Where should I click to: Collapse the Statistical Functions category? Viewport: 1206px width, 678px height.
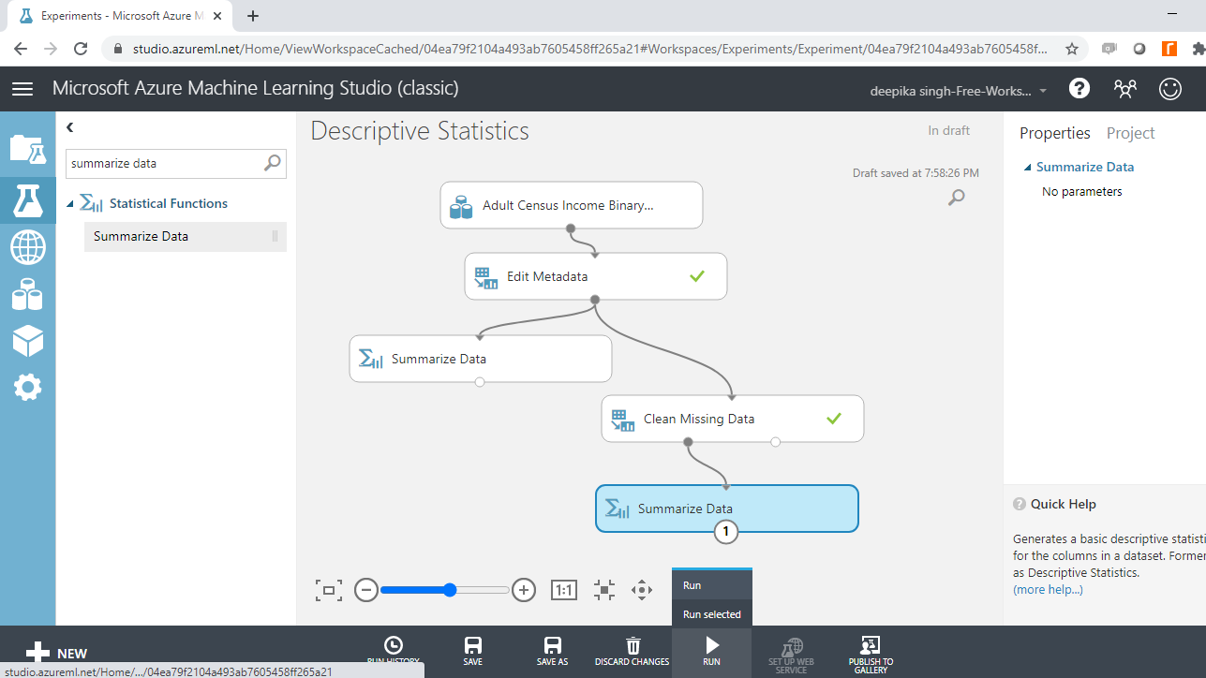pos(70,204)
